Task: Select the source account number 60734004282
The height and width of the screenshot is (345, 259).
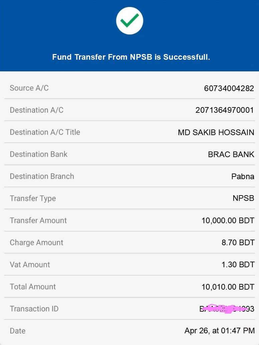Action: (x=229, y=88)
